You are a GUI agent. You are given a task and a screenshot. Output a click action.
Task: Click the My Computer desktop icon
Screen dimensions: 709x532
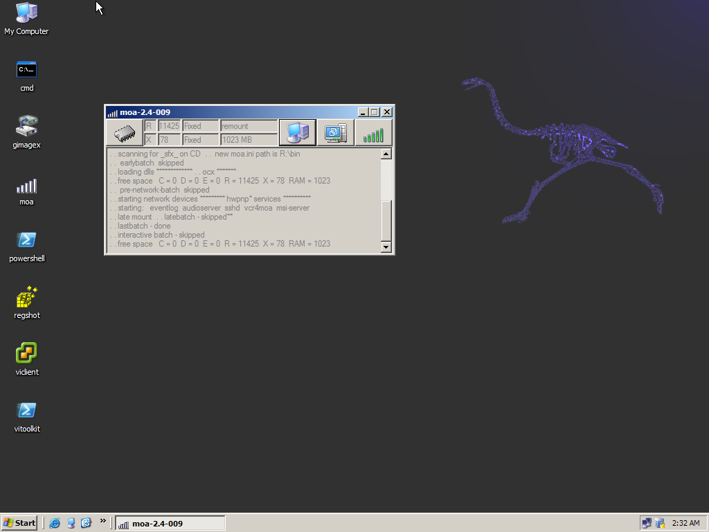click(x=26, y=13)
